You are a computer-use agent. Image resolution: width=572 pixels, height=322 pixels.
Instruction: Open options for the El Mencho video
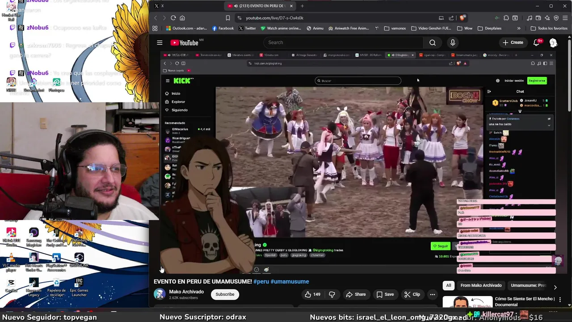tap(560, 299)
